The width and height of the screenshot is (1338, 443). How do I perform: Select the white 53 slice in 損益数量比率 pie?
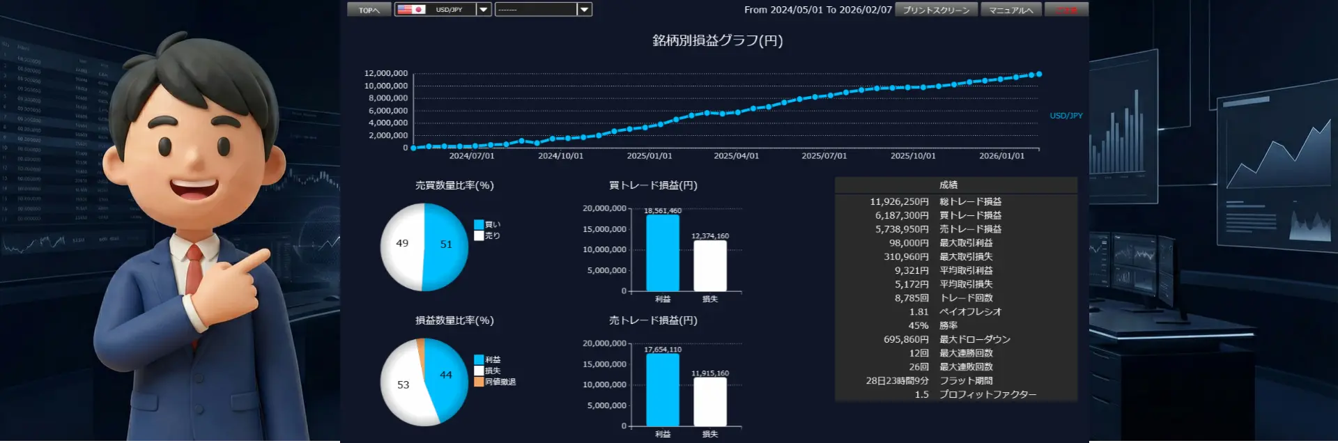[401, 387]
